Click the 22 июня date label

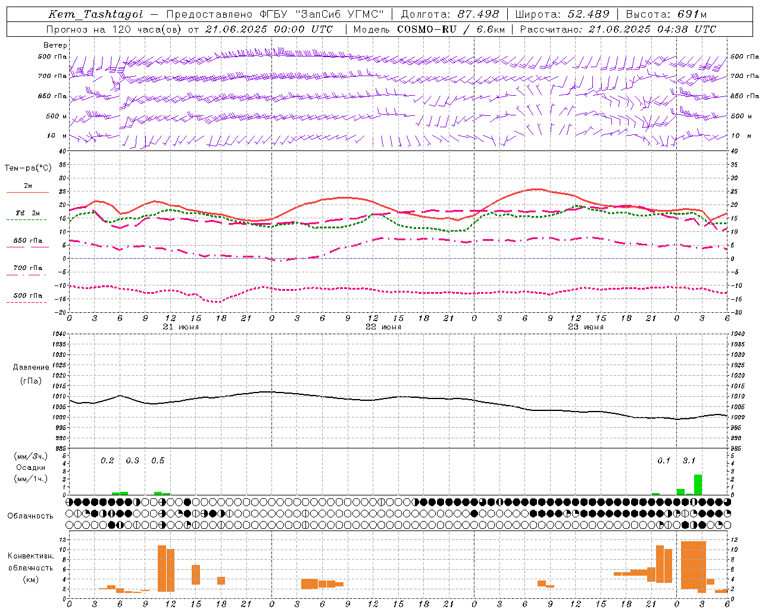click(383, 327)
